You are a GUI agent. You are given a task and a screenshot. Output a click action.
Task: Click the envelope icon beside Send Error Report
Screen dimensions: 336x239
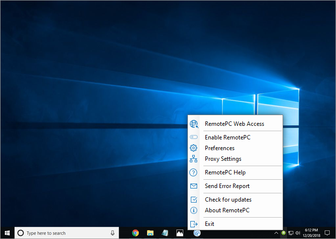(x=194, y=186)
